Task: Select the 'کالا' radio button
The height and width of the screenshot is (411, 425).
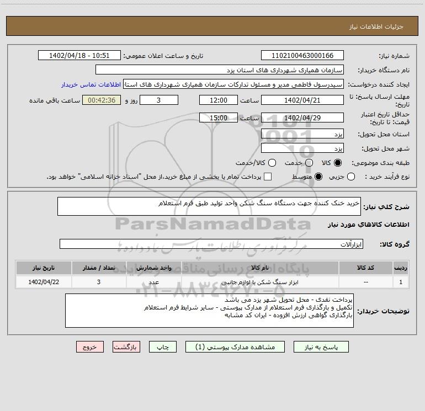Action: [338, 163]
